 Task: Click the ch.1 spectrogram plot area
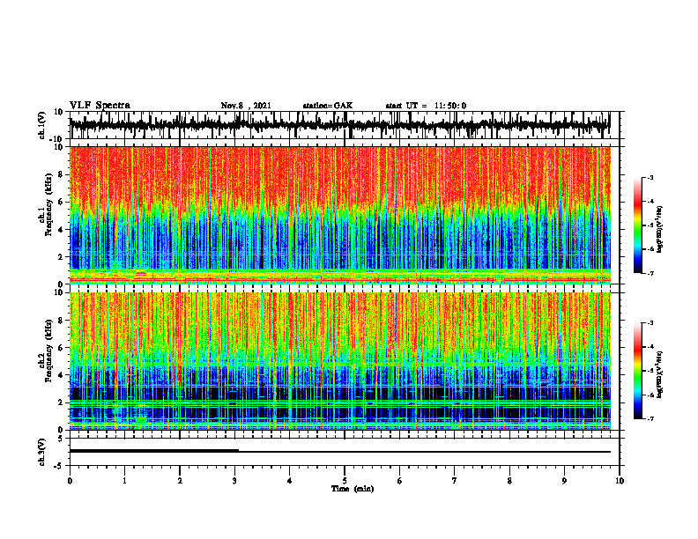(x=339, y=215)
